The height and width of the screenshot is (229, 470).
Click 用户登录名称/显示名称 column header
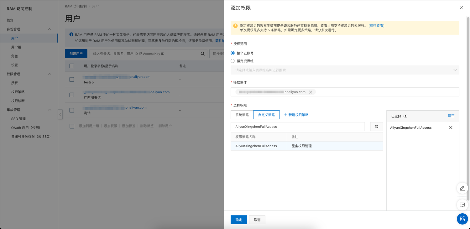click(101, 66)
